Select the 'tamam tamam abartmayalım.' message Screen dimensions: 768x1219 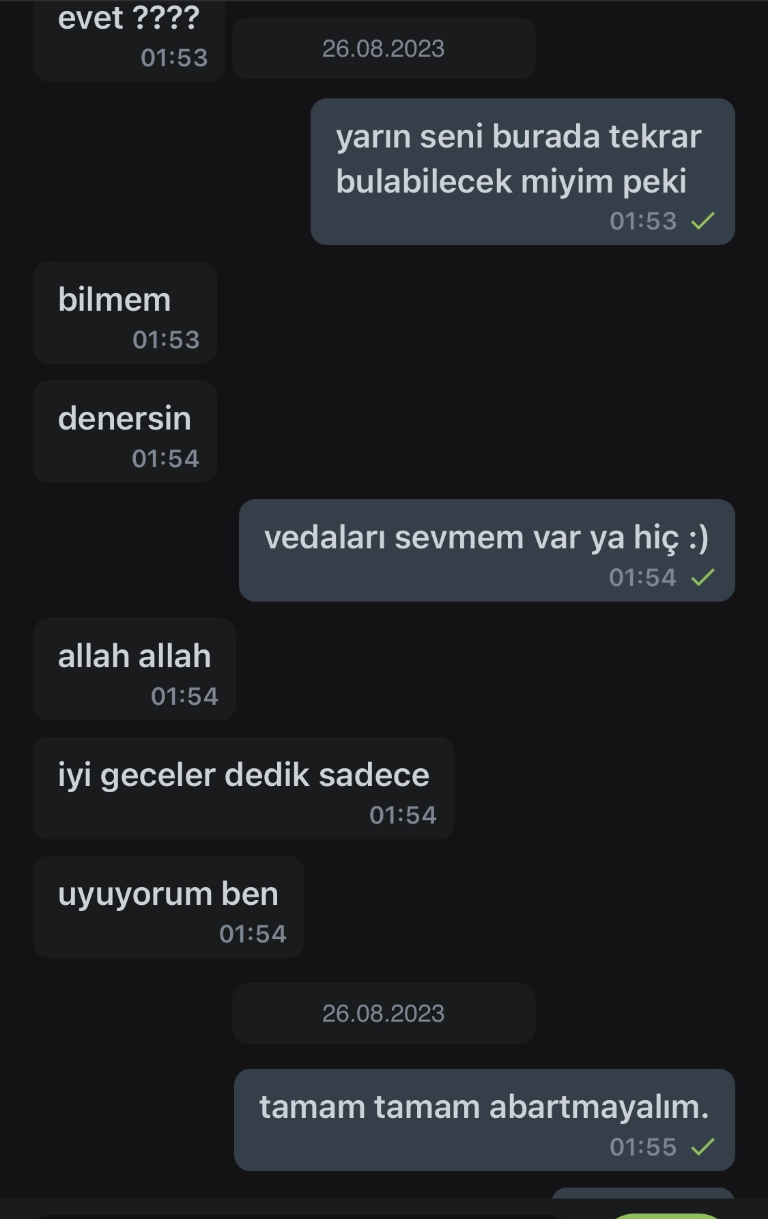click(x=485, y=1120)
